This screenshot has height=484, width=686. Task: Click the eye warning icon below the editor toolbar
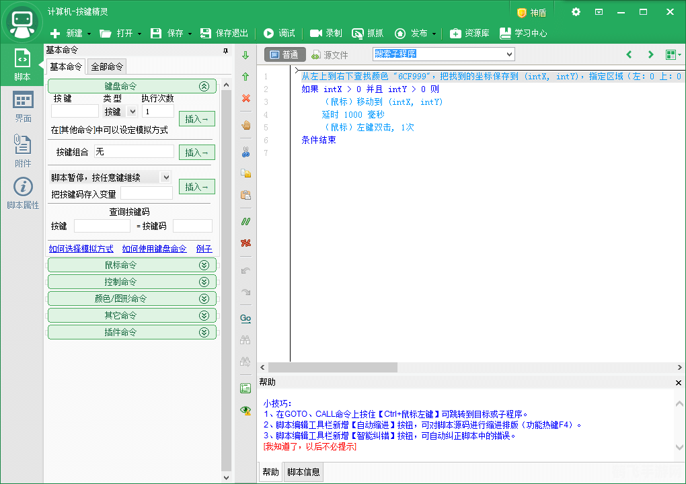[245, 410]
